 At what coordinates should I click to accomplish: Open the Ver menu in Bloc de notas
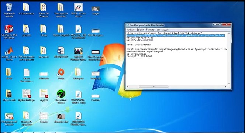click(158, 30)
